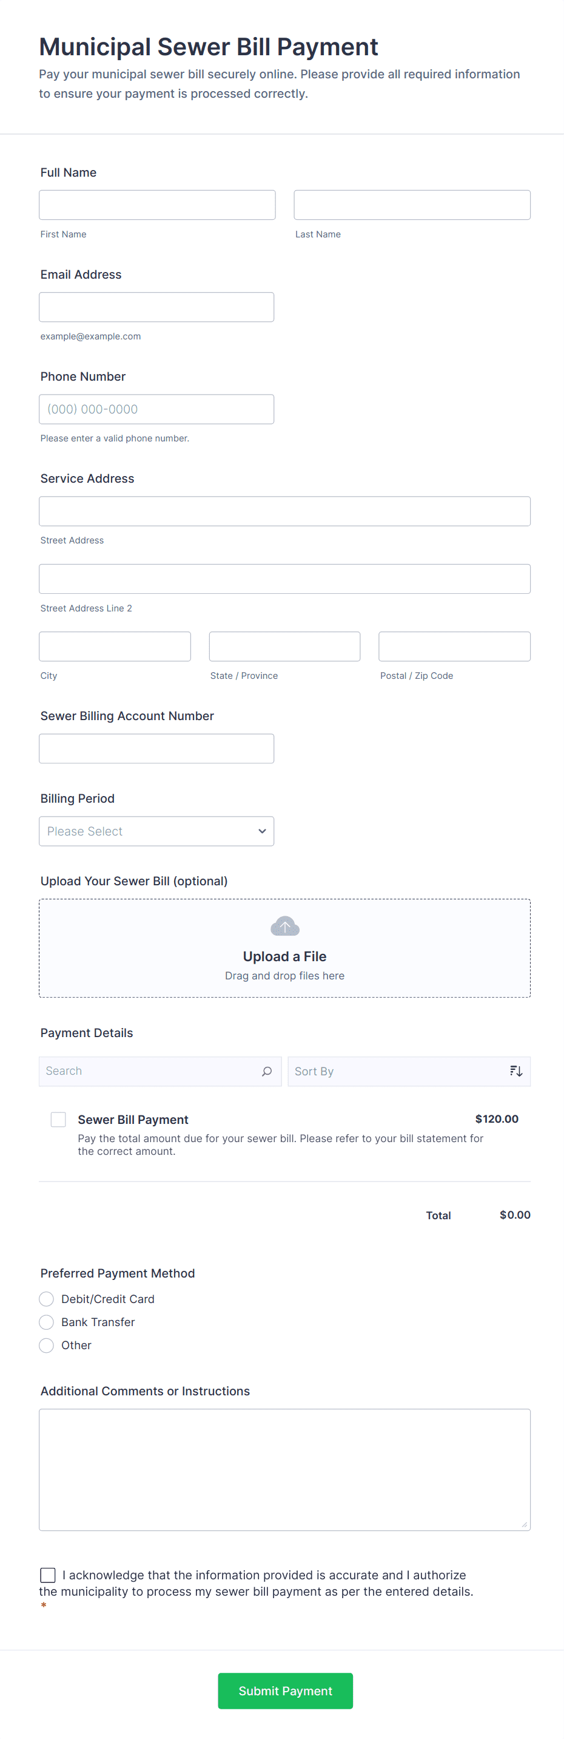Click the Additional Comments text area
This screenshot has width=564, height=1739.
point(284,1468)
